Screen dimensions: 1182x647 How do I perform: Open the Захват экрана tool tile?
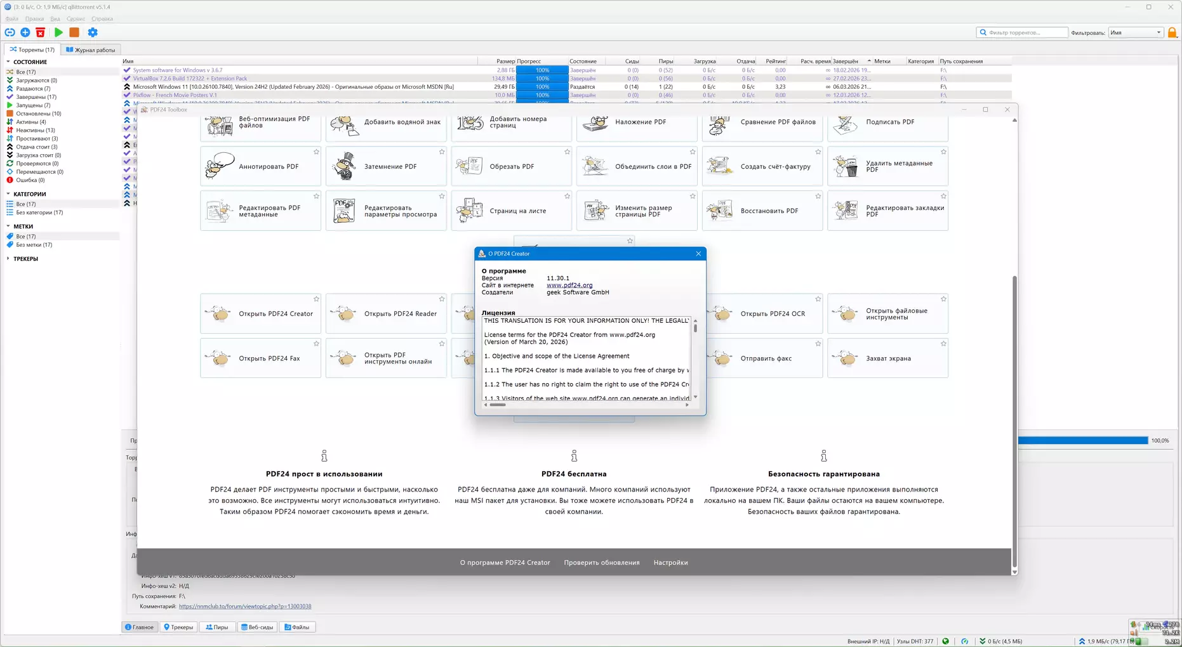pos(887,358)
